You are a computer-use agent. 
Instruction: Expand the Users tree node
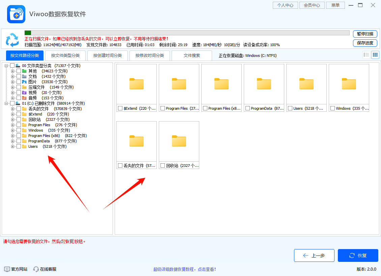coord(12,146)
